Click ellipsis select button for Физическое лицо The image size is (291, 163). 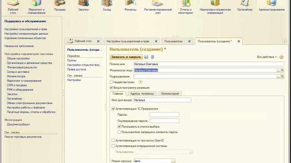pos(278,70)
